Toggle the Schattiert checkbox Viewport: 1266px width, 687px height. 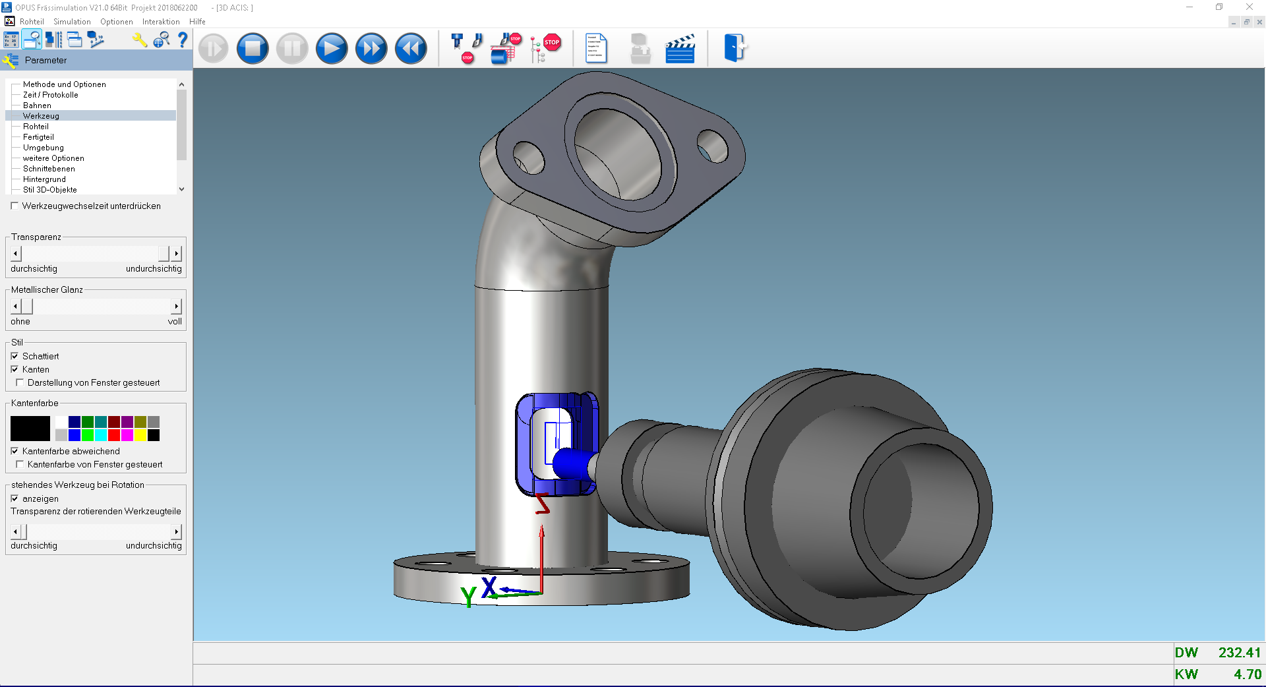[15, 356]
